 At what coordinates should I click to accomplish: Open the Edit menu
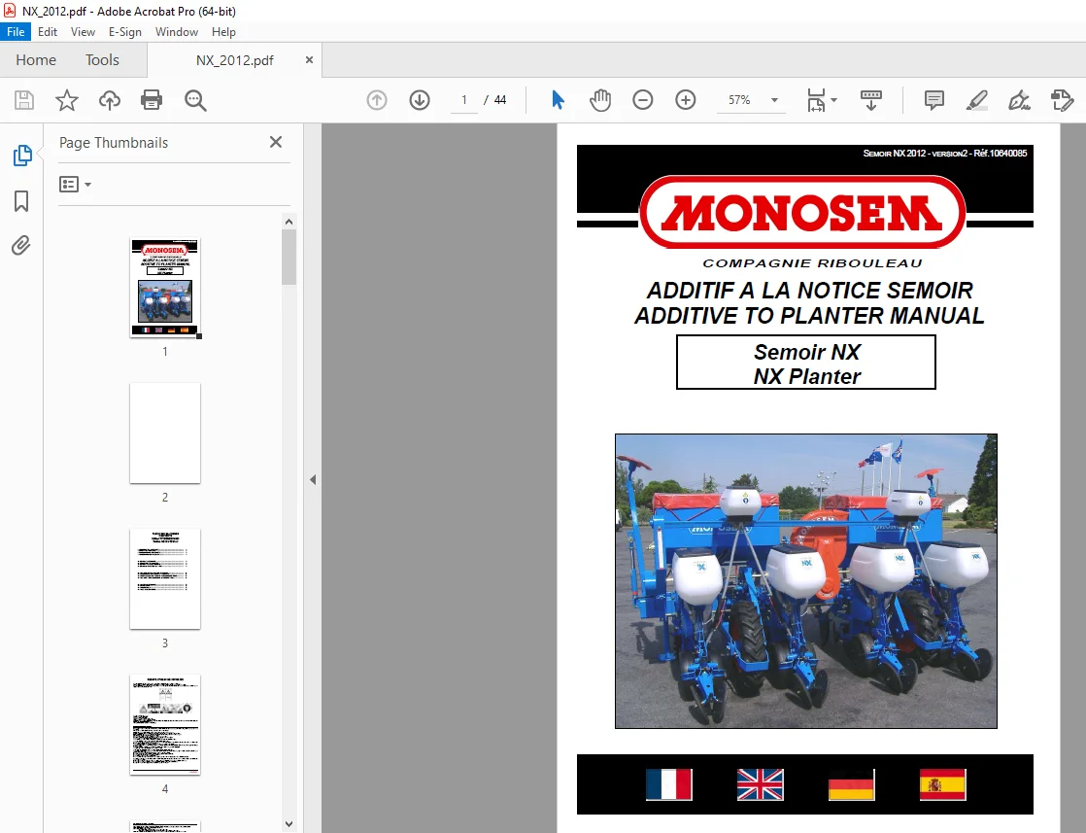click(48, 32)
